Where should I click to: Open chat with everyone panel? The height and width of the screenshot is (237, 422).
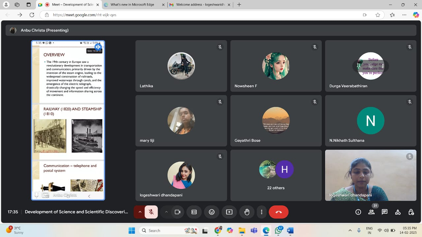click(384, 212)
